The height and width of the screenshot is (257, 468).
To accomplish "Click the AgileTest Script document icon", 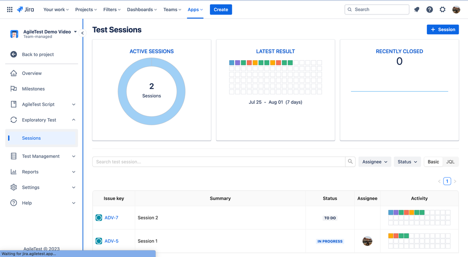I will pyautogui.click(x=14, y=104).
